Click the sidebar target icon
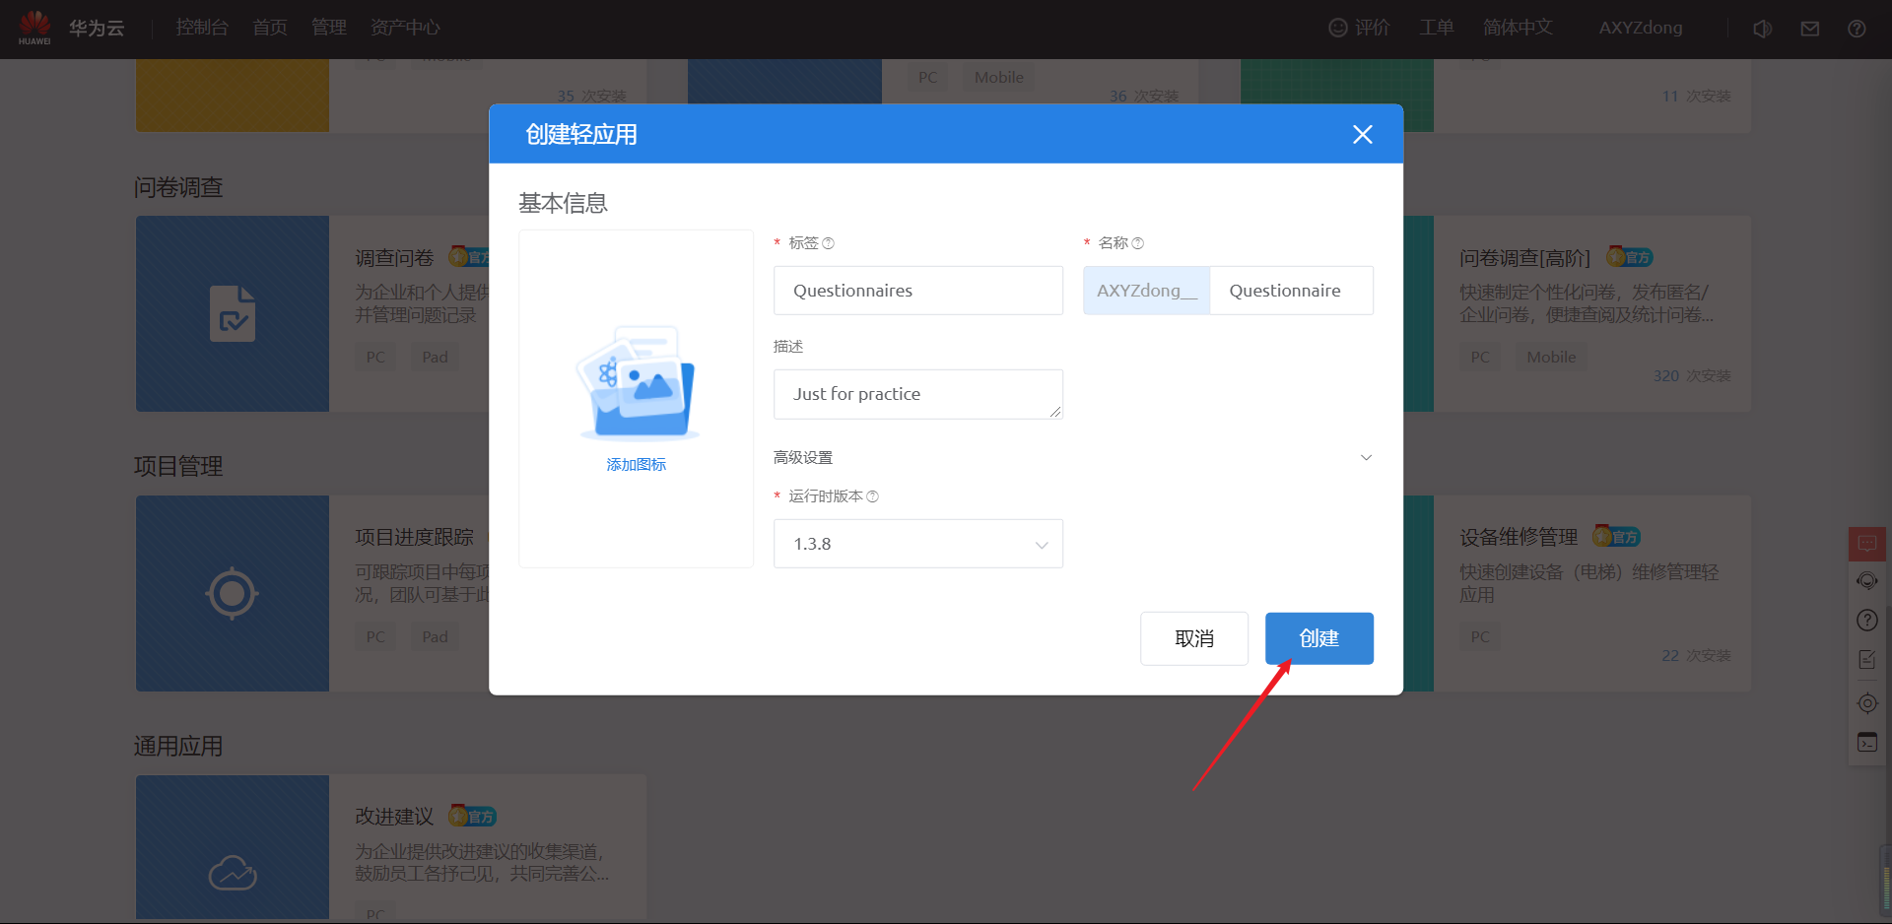The width and height of the screenshot is (1892, 924). click(x=1867, y=702)
